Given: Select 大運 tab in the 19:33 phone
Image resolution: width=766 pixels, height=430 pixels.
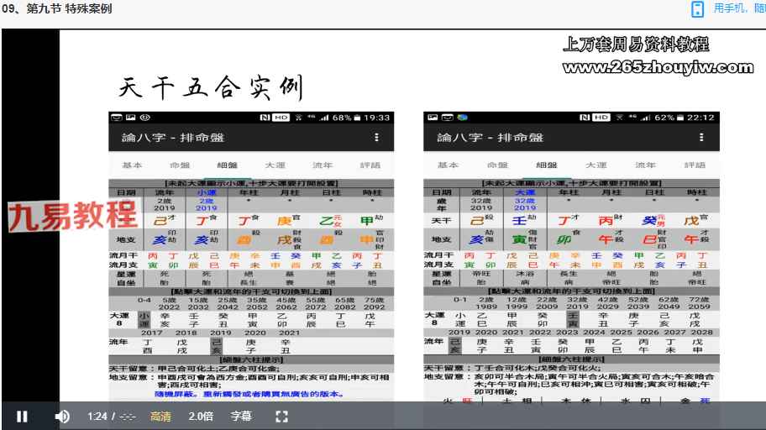Looking at the screenshot, I should (275, 165).
